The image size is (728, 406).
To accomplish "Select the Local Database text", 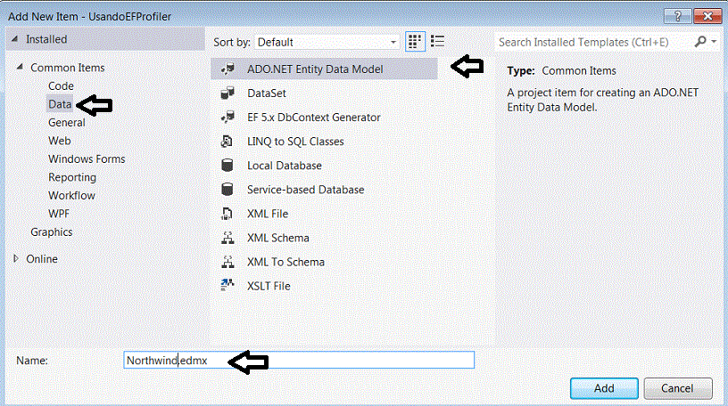I will 284,166.
